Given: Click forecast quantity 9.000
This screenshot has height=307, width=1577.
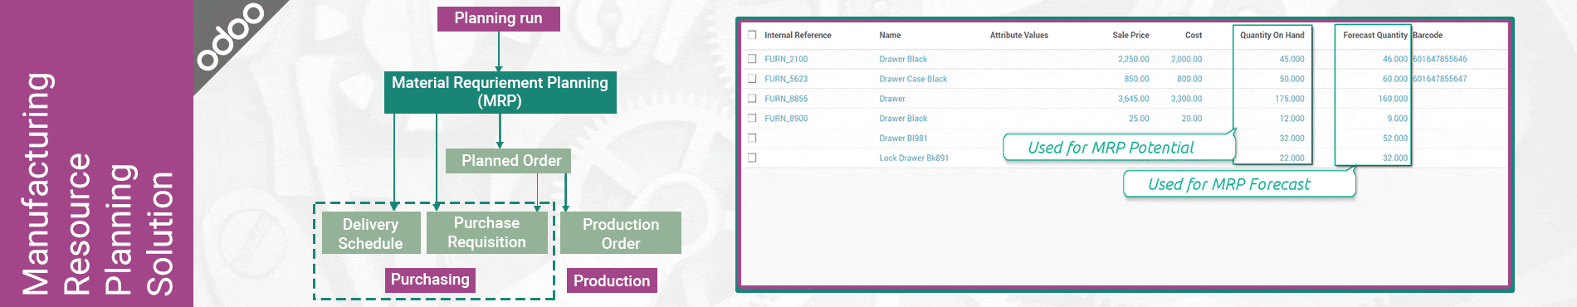Looking at the screenshot, I should click(1398, 119).
